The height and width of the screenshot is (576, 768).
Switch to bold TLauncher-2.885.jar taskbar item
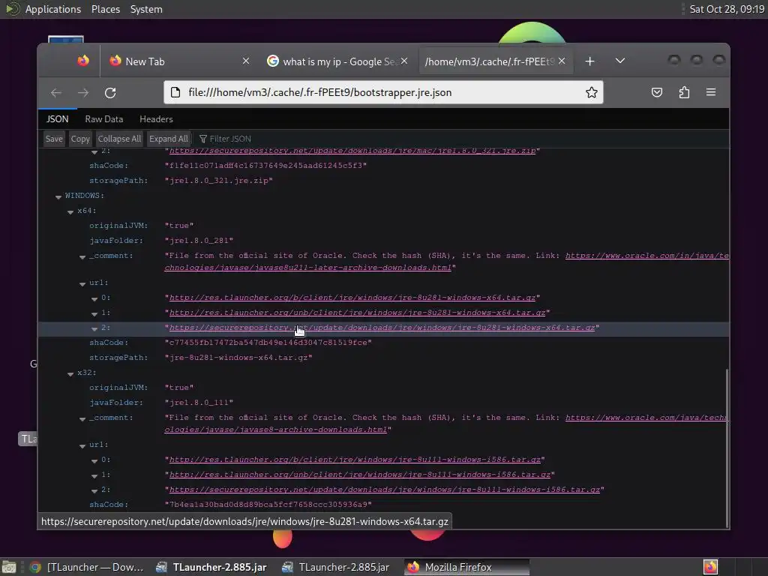pyautogui.click(x=211, y=567)
